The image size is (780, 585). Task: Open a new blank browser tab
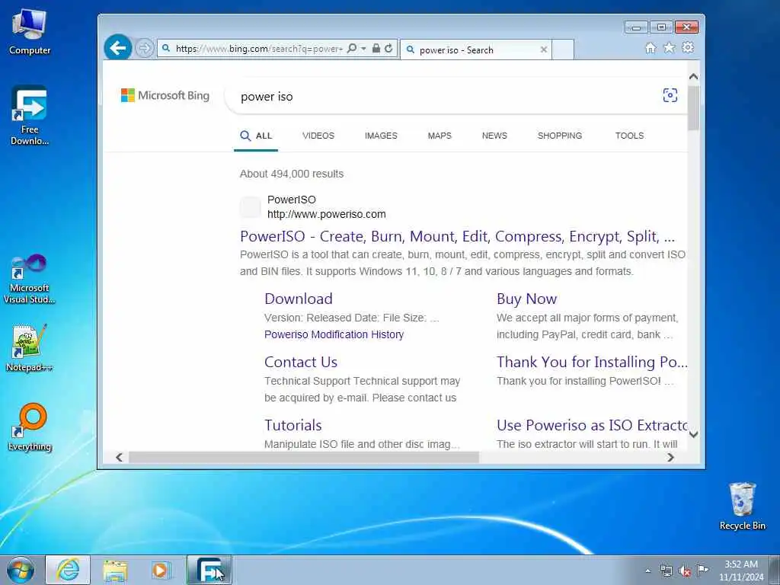click(x=563, y=50)
